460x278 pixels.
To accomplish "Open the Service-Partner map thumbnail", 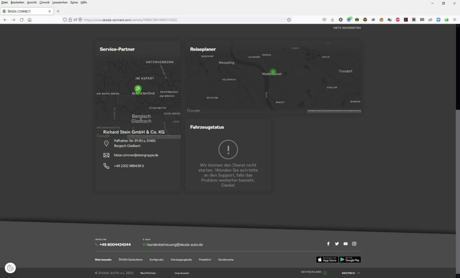I will [137, 97].
